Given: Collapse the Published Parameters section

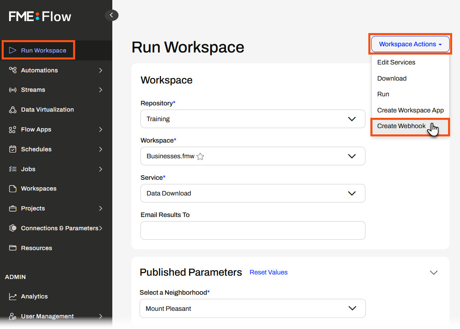Looking at the screenshot, I should (x=434, y=272).
